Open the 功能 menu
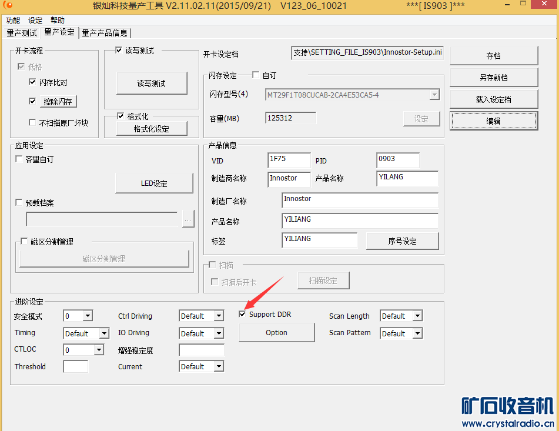The height and width of the screenshot is (431, 559). 13,21
